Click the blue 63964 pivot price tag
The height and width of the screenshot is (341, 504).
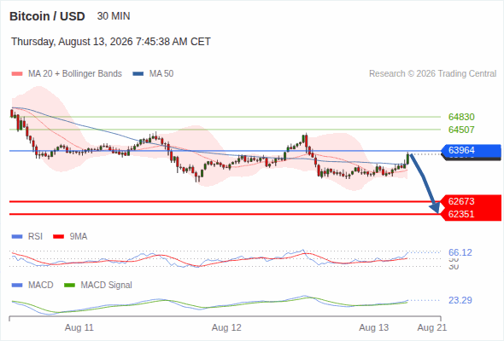pyautogui.click(x=471, y=150)
